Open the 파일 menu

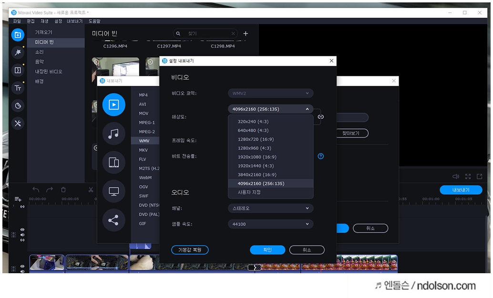[17, 21]
